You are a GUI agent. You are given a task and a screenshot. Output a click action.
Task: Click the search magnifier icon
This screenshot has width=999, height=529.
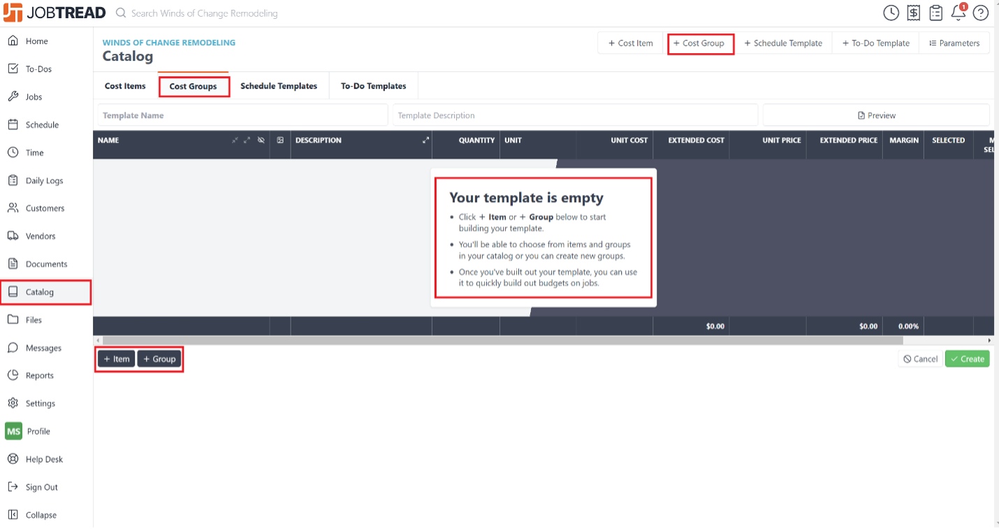121,13
